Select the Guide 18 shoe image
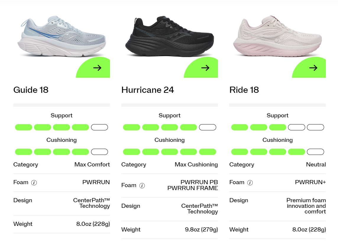The height and width of the screenshot is (243, 338). click(x=62, y=36)
